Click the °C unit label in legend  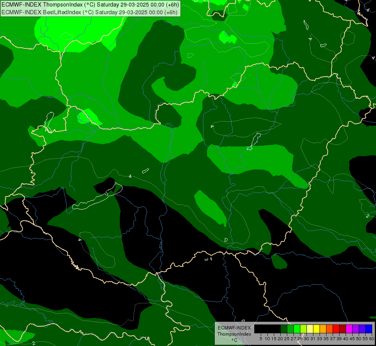(234, 340)
